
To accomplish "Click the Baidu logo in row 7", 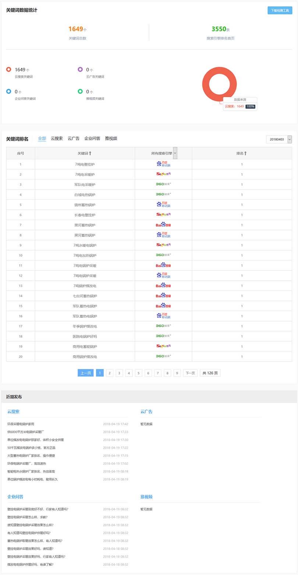I will pyautogui.click(x=163, y=224).
